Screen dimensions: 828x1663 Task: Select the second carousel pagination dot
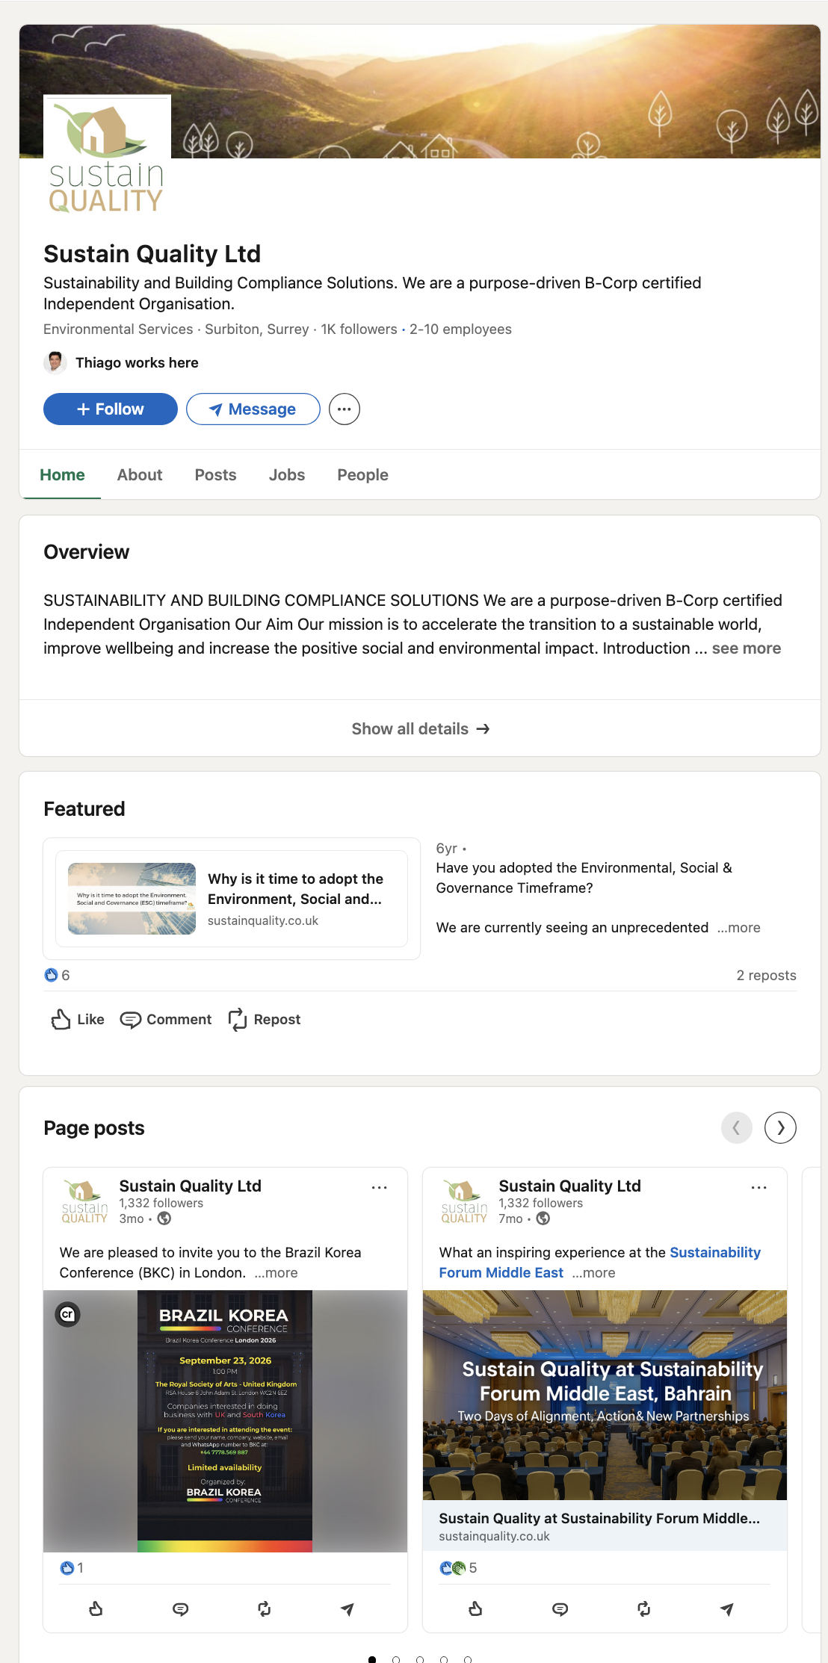coord(396,1659)
